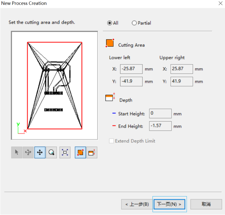Viewport: 225px width, 215px height.
Task: Click the fit-to-view tool
Action: point(65,152)
